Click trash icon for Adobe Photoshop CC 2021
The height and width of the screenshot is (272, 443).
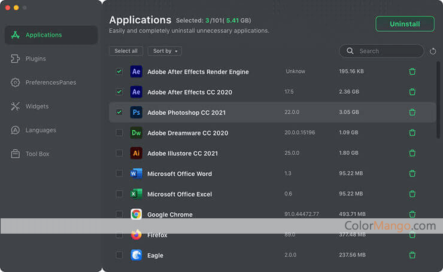pyautogui.click(x=412, y=112)
